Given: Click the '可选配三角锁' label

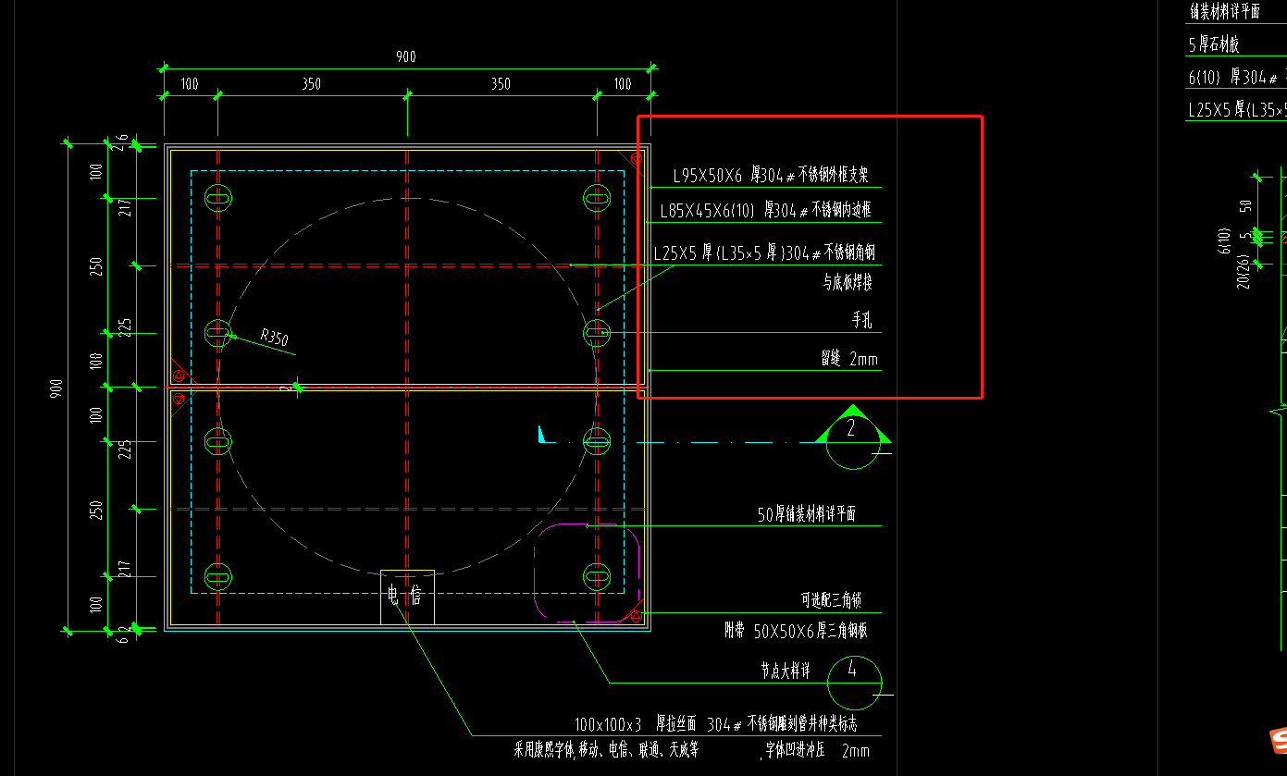Looking at the screenshot, I should (x=832, y=601).
